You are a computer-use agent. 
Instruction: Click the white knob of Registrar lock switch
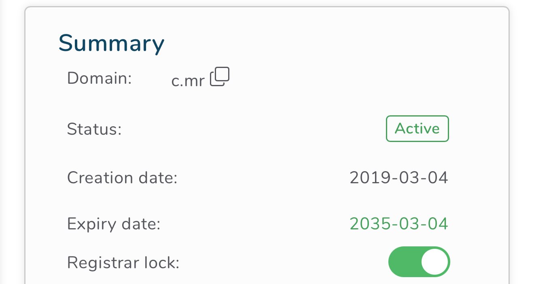(x=435, y=262)
